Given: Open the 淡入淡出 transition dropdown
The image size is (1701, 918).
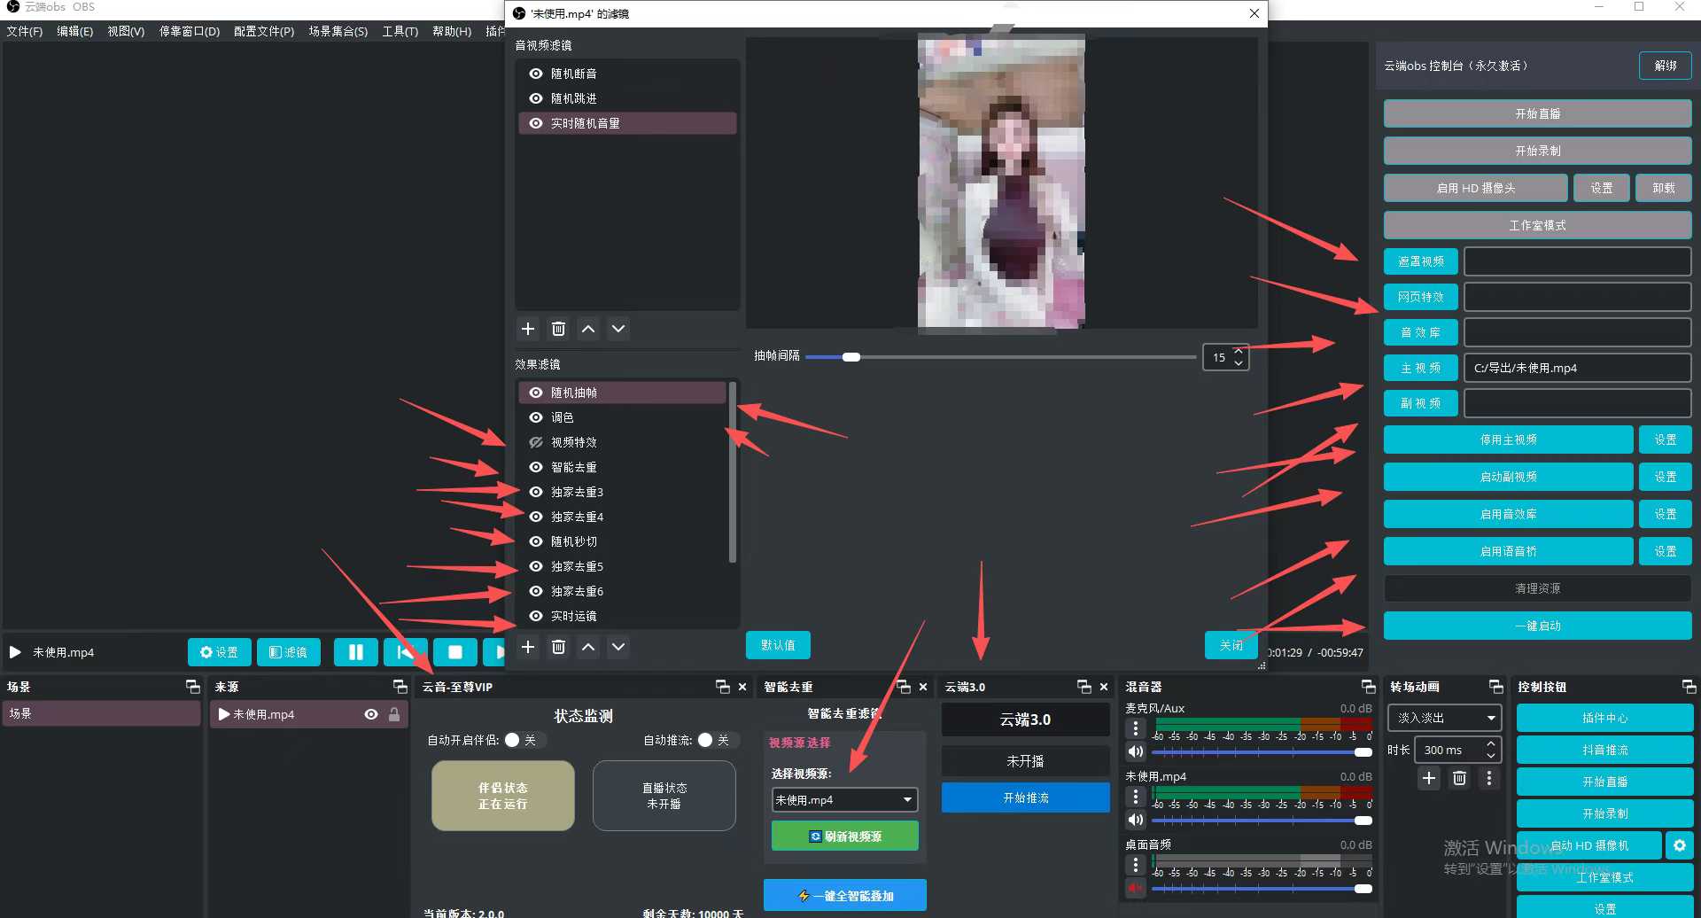Looking at the screenshot, I should [x=1444, y=718].
